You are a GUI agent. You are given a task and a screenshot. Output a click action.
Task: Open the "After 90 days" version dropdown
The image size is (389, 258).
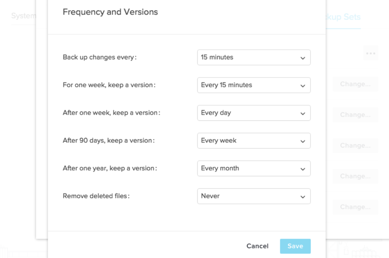pyautogui.click(x=254, y=141)
